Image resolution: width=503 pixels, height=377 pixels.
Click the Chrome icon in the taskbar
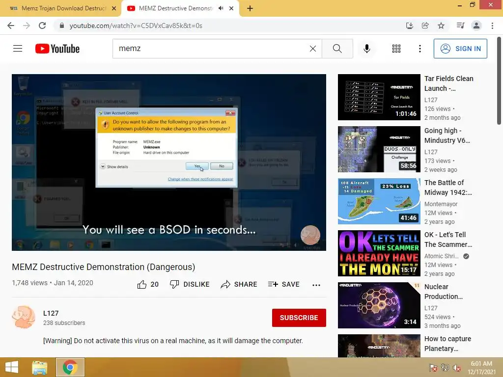point(70,367)
